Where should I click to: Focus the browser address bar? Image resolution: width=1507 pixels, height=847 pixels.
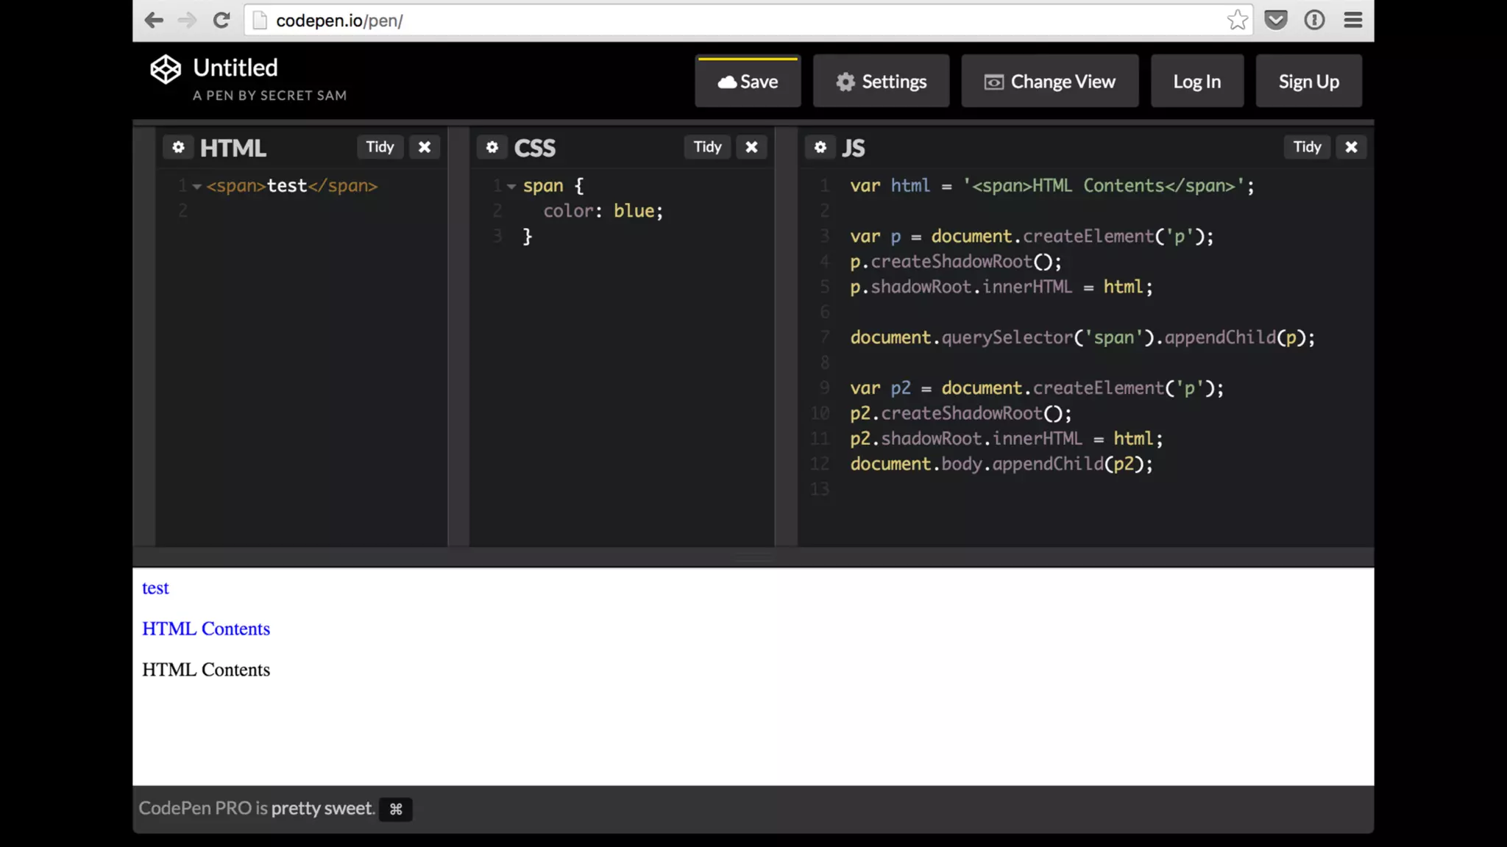(736, 21)
